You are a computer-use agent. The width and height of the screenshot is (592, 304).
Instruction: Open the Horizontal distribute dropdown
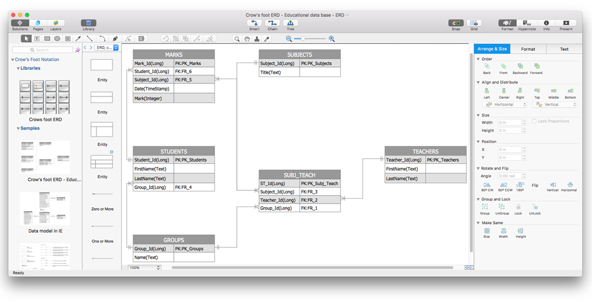tap(504, 105)
